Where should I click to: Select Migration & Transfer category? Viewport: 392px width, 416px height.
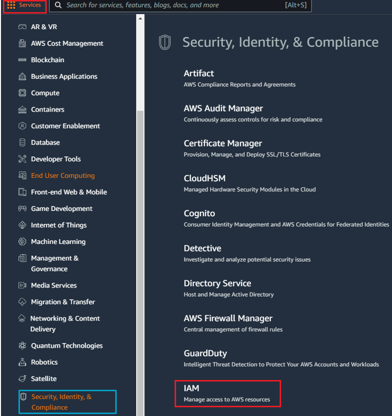(63, 302)
